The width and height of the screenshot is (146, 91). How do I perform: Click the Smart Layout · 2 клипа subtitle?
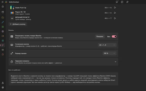pos(23,14)
